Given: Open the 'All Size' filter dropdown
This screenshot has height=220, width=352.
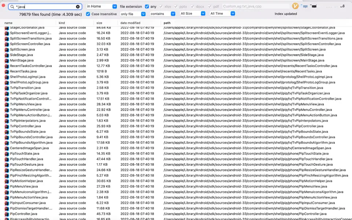Looking at the screenshot, I should pos(192,14).
